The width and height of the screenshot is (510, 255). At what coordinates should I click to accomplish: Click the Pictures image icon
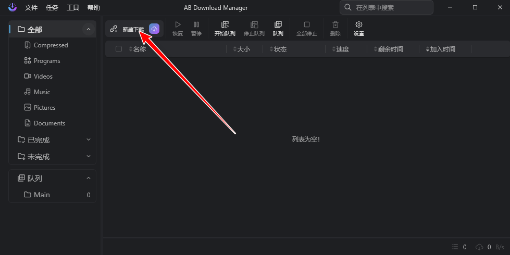28,107
